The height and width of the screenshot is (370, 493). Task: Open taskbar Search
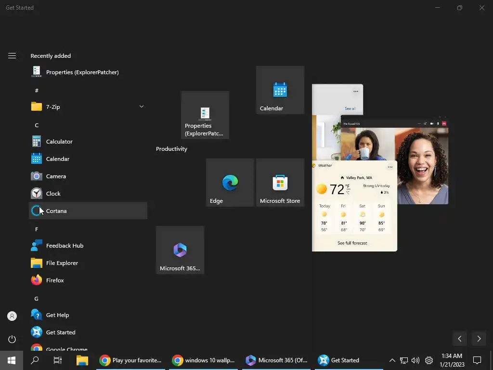(x=35, y=360)
